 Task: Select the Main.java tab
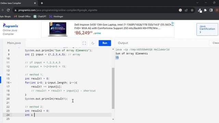(14, 43)
